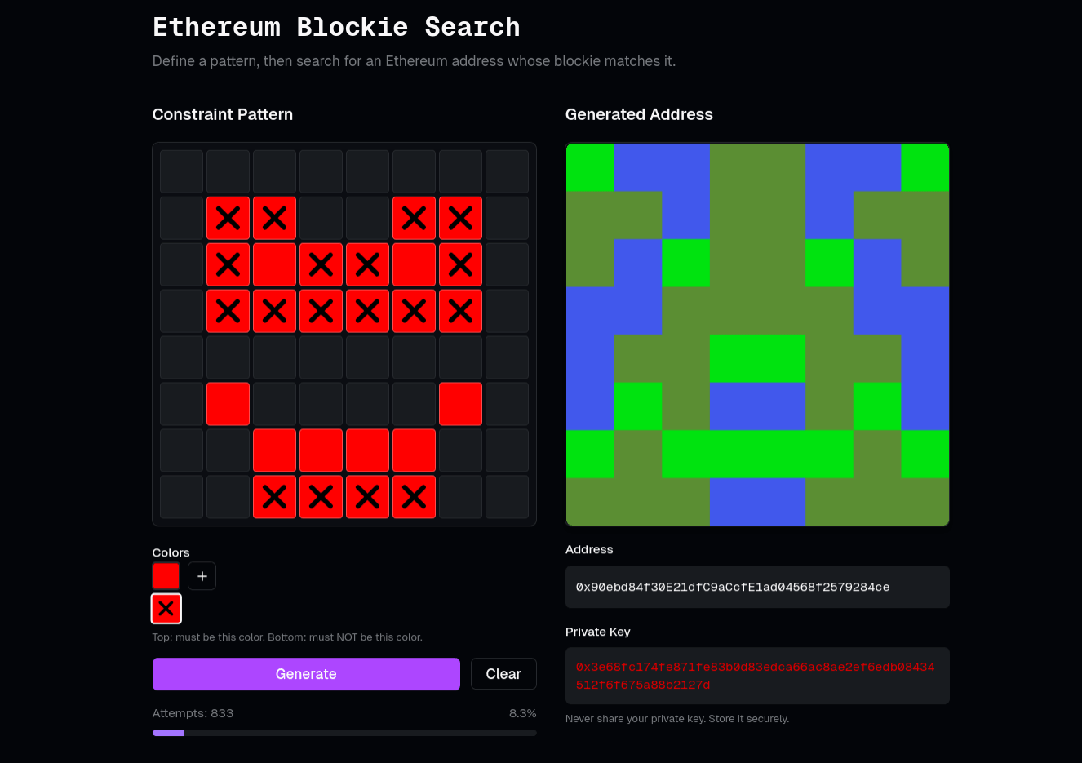The height and width of the screenshot is (763, 1082).
Task: Select the generated address field
Action: 757,587
